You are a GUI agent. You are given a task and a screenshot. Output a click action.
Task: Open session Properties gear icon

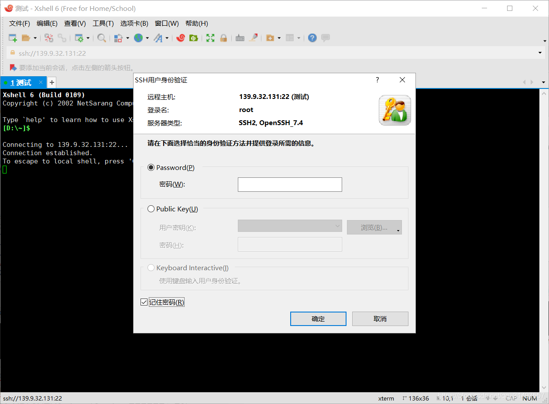(x=79, y=38)
